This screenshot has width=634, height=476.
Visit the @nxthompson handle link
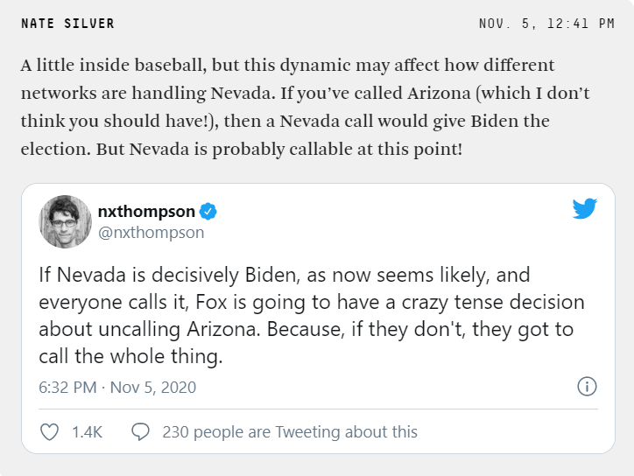151,233
